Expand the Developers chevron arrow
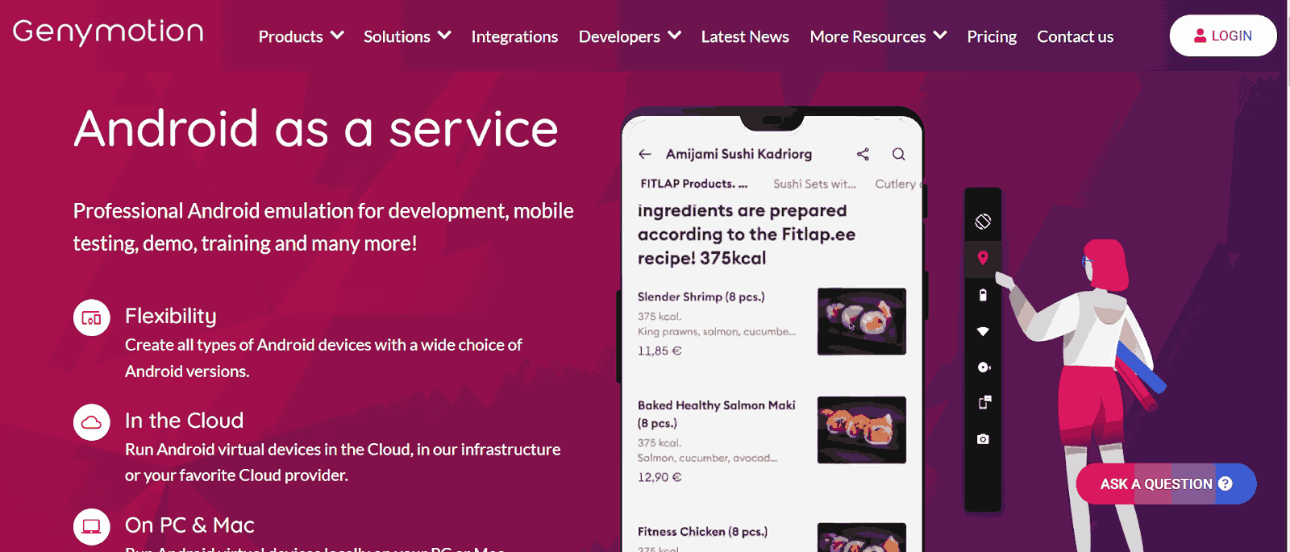 pyautogui.click(x=675, y=35)
